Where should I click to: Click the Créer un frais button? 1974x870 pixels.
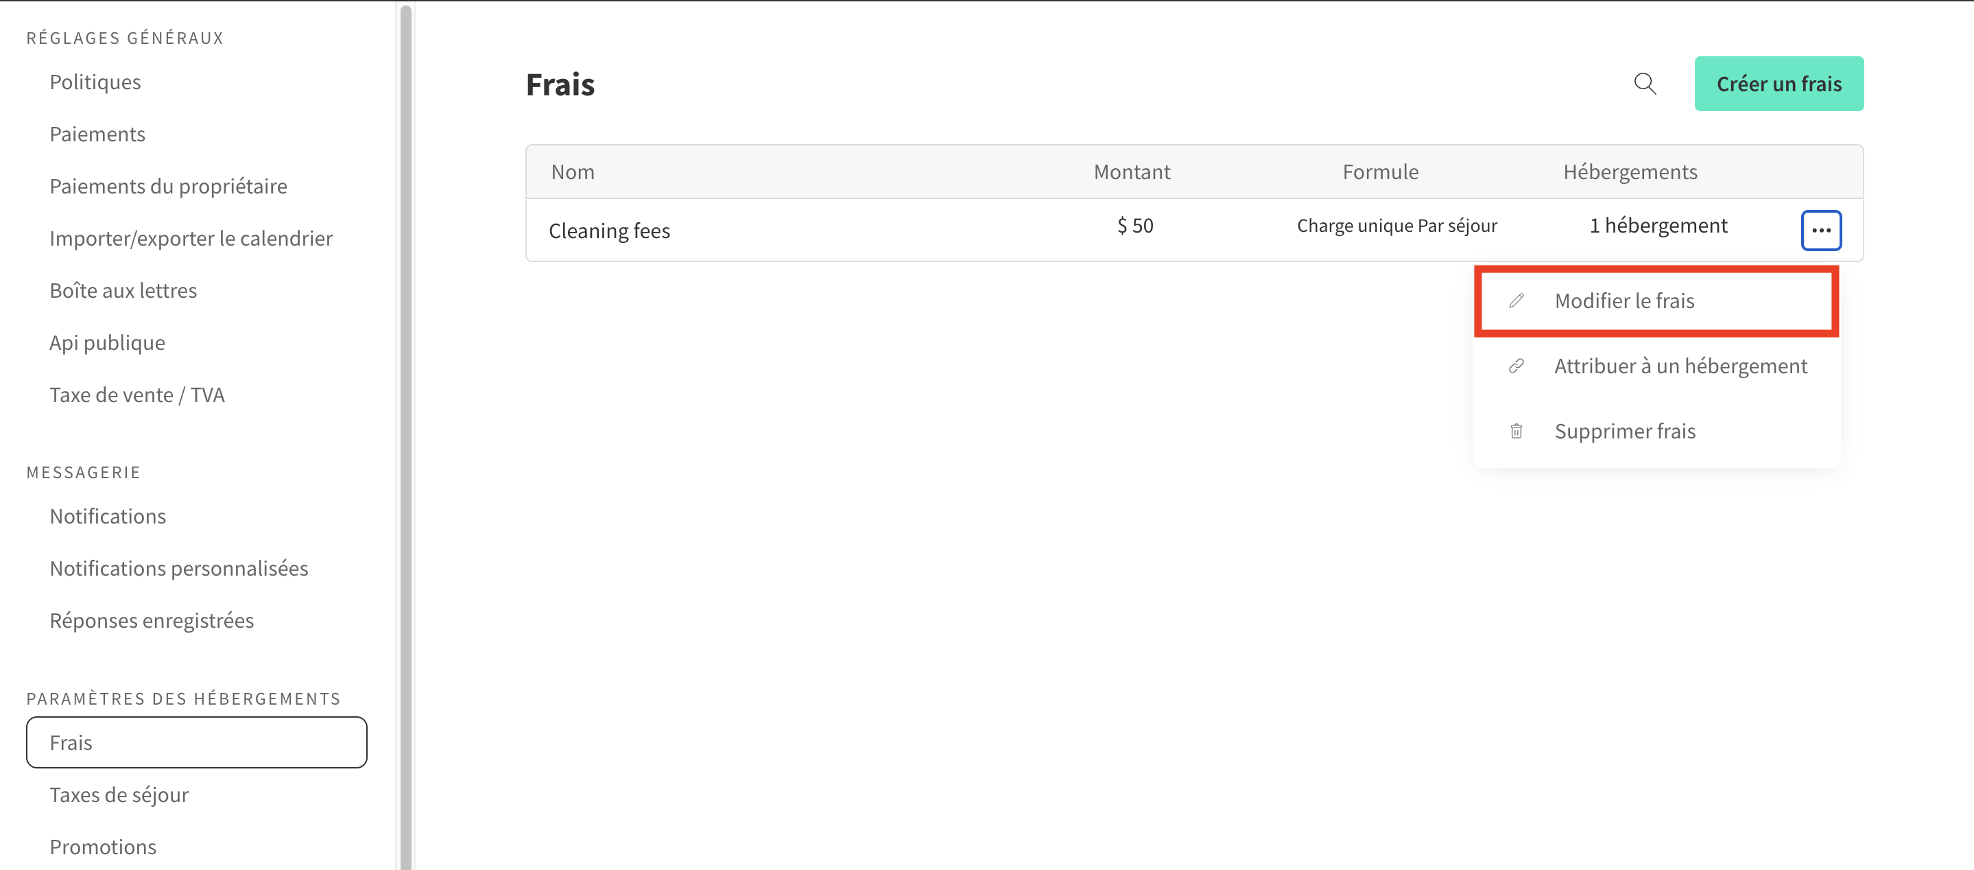pyautogui.click(x=1779, y=84)
